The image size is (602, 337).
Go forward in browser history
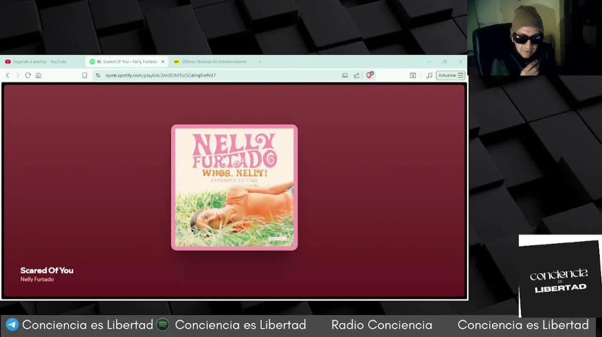(x=18, y=75)
